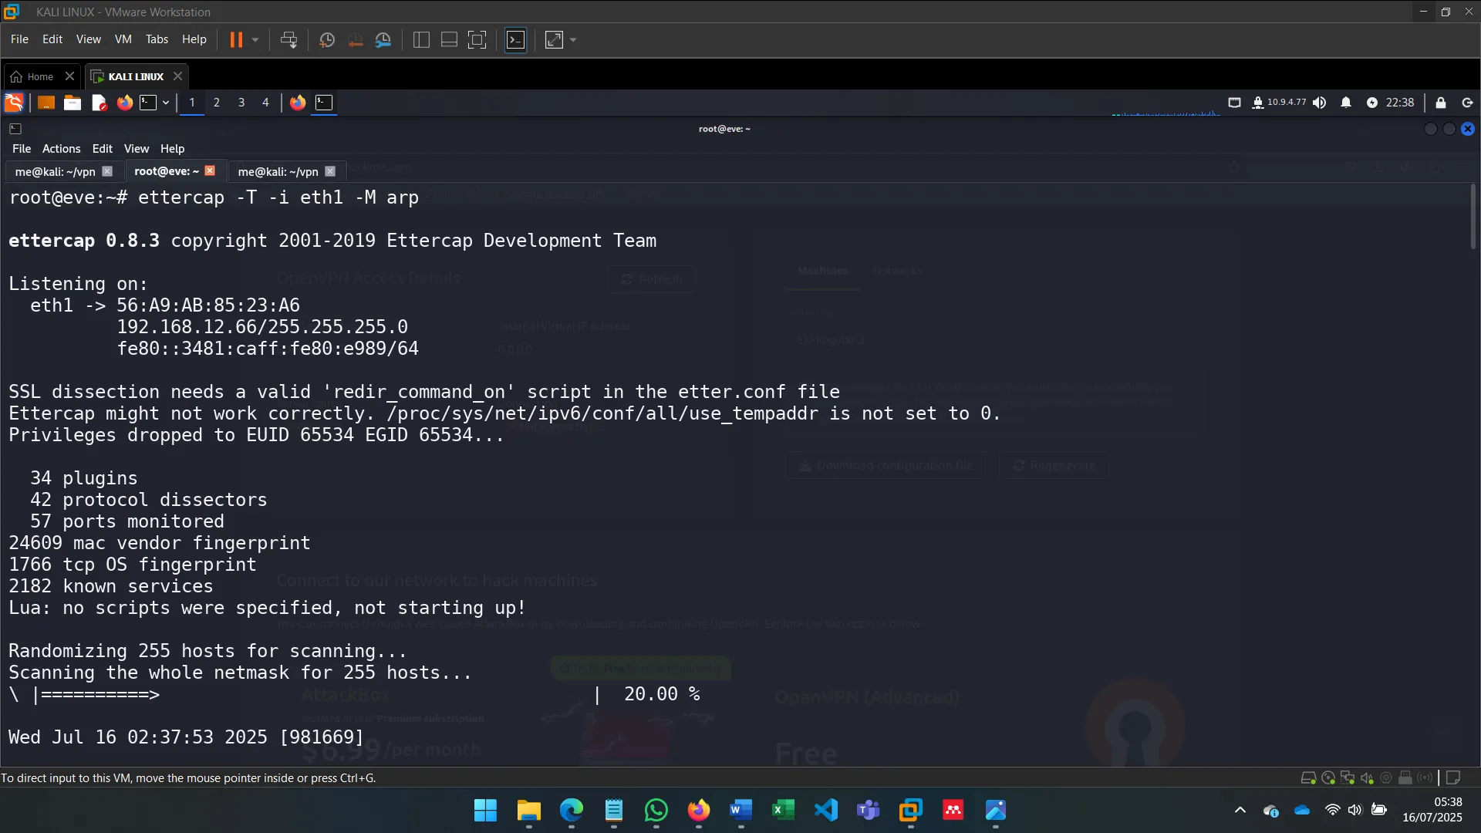Click the Kali clock showing 22:38
This screenshot has height=833, width=1481.
click(x=1400, y=103)
